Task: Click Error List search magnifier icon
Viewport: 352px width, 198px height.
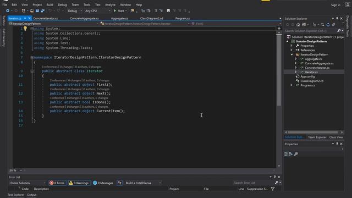Action: pos(277,183)
